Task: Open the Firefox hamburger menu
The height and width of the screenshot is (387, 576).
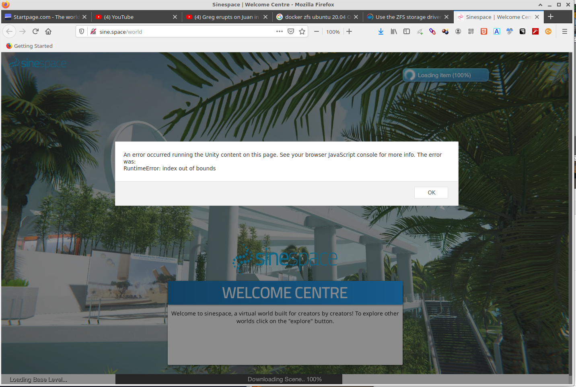Action: point(565,31)
